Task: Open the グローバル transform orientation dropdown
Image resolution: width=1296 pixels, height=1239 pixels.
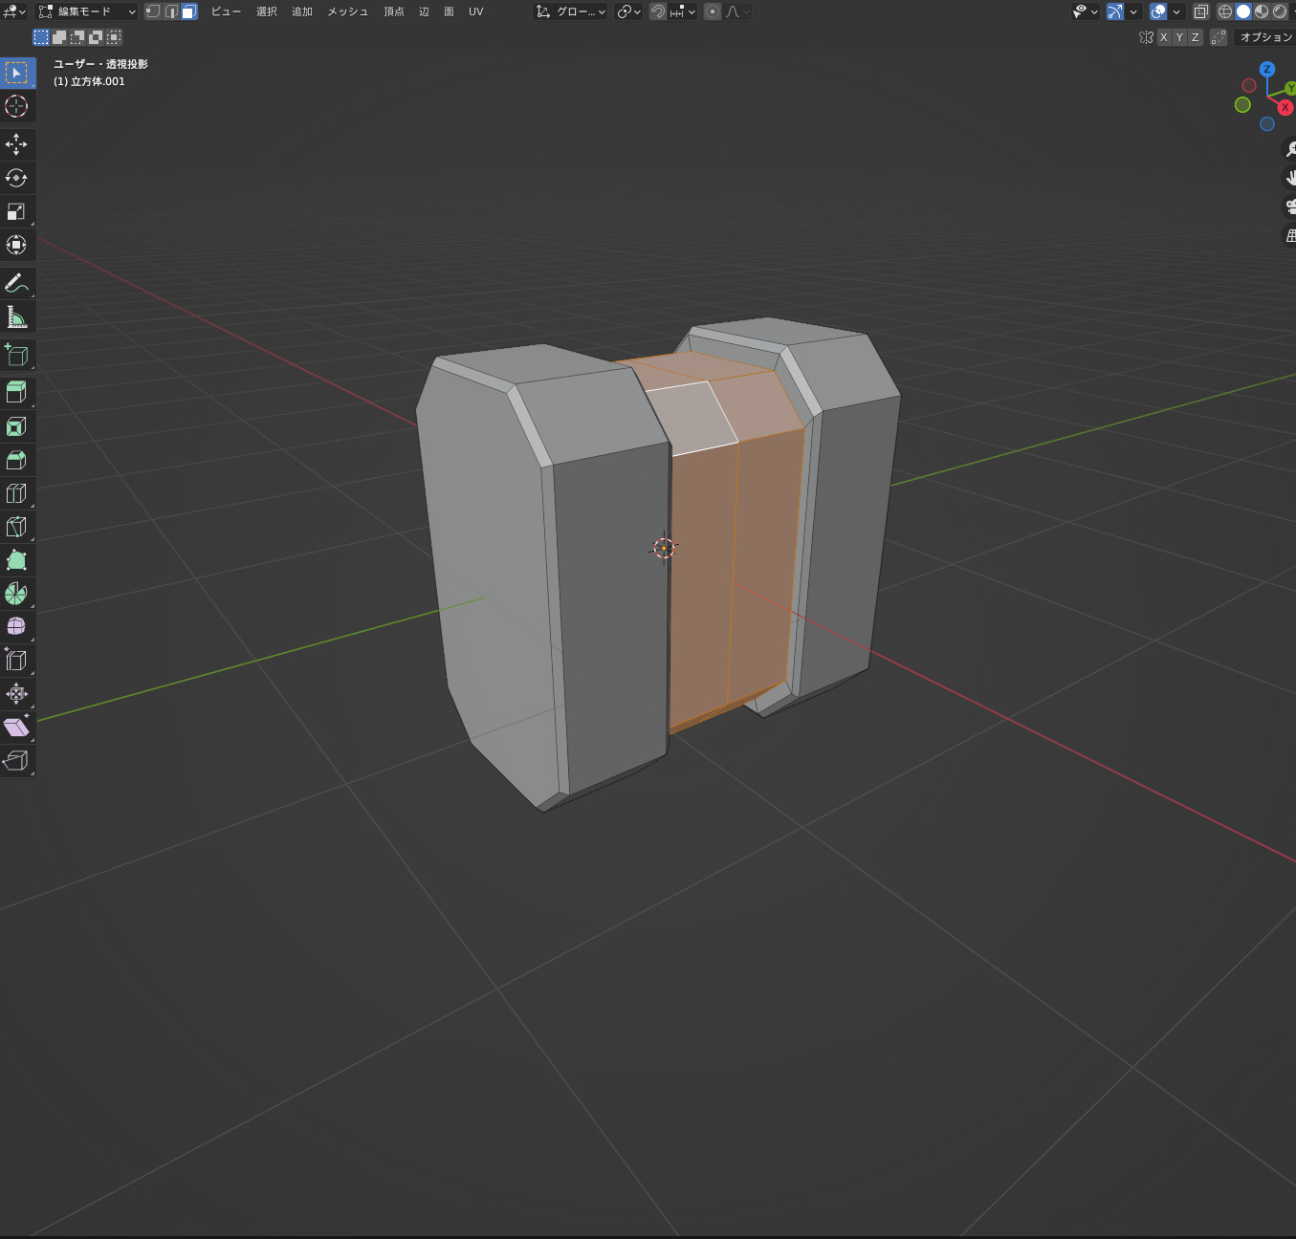Action: point(570,11)
